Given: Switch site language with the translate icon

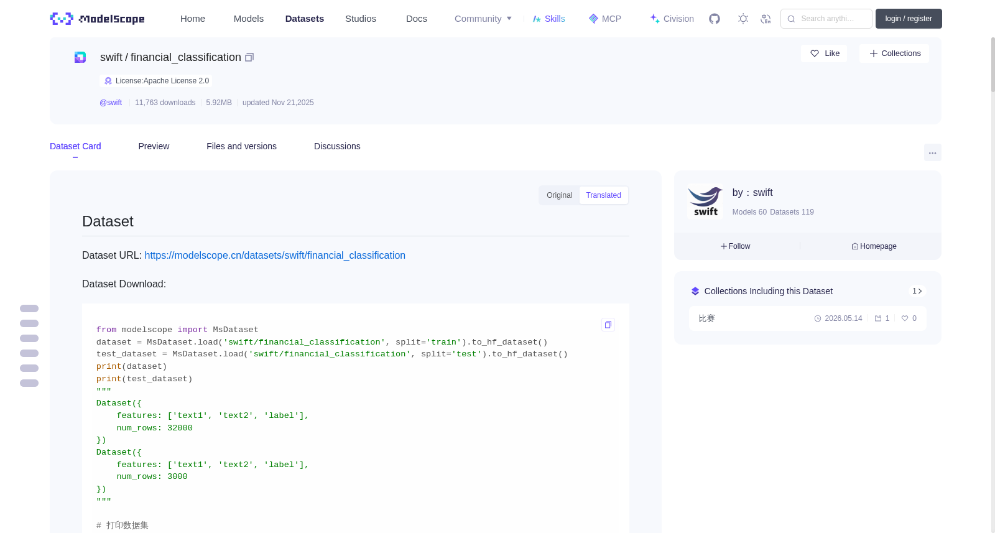Looking at the screenshot, I should point(766,19).
